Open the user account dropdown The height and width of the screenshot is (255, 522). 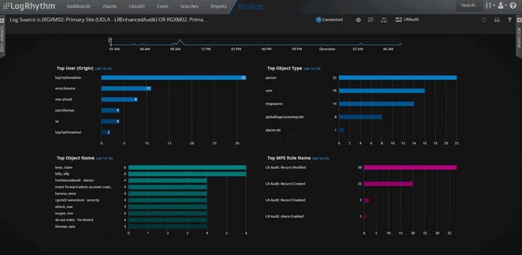pyautogui.click(x=502, y=6)
